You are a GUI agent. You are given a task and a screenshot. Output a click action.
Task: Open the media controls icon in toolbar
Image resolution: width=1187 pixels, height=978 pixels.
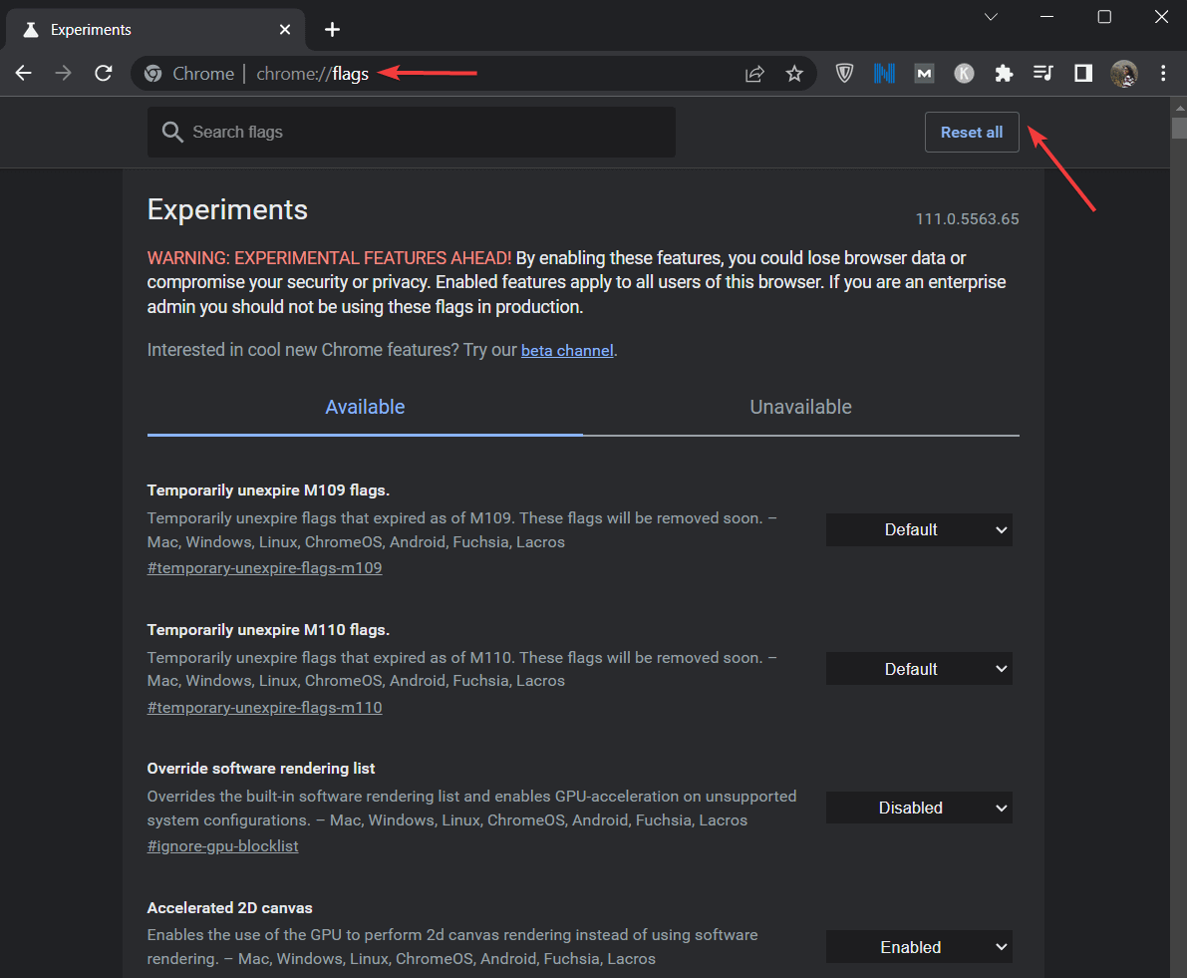pyautogui.click(x=1043, y=73)
